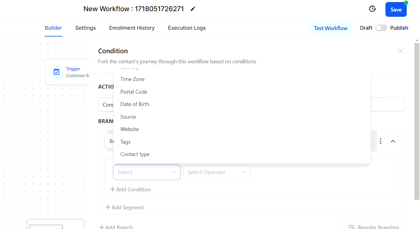This screenshot has width=420, height=229.
Task: Open the branch three-dot options menu
Action: click(380, 141)
